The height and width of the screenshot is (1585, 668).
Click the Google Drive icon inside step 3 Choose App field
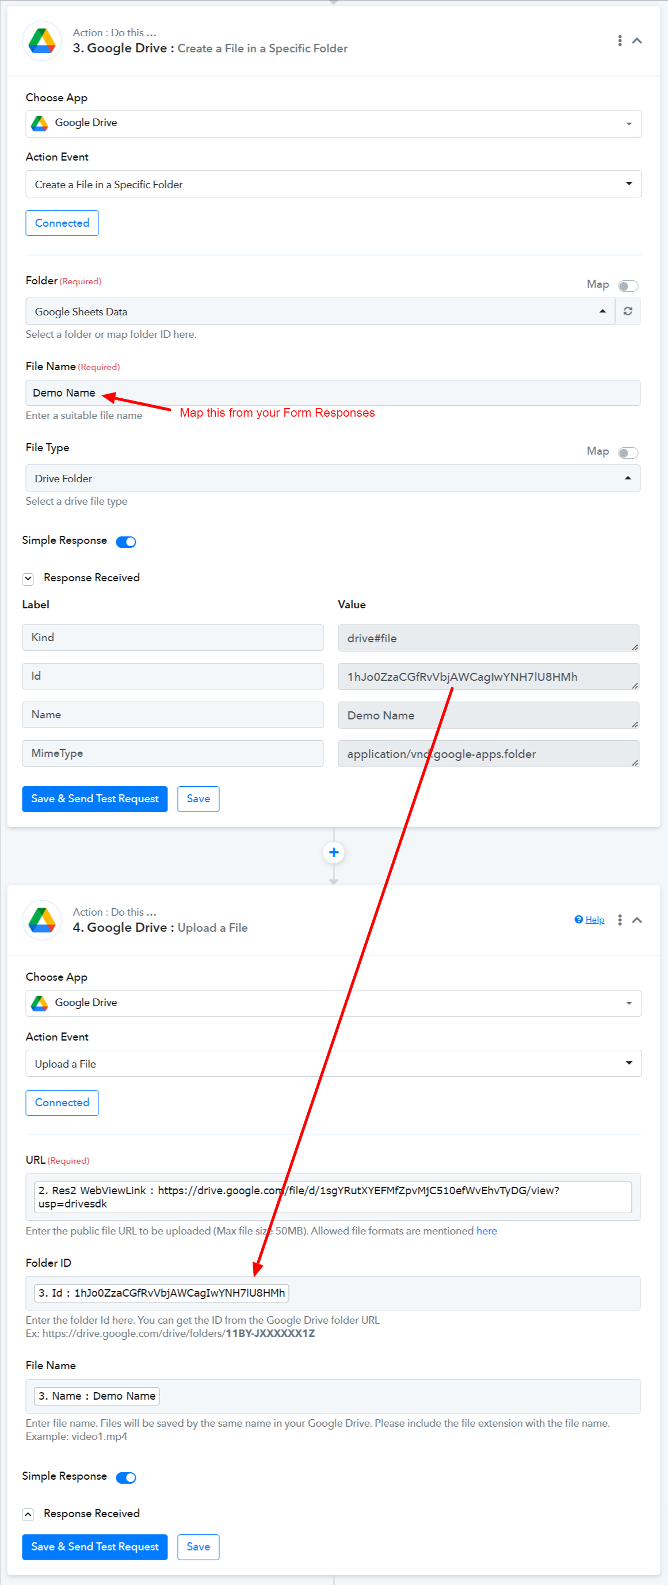pyautogui.click(x=40, y=123)
